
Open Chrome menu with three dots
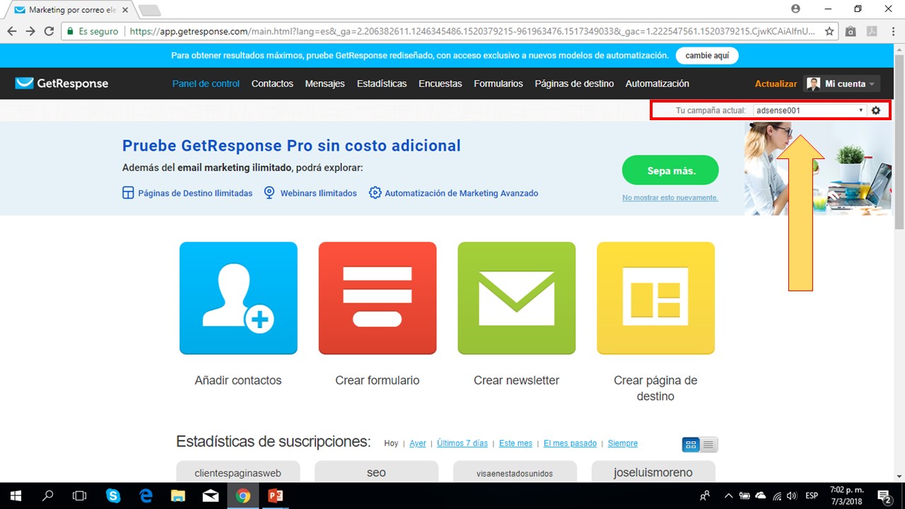[893, 31]
